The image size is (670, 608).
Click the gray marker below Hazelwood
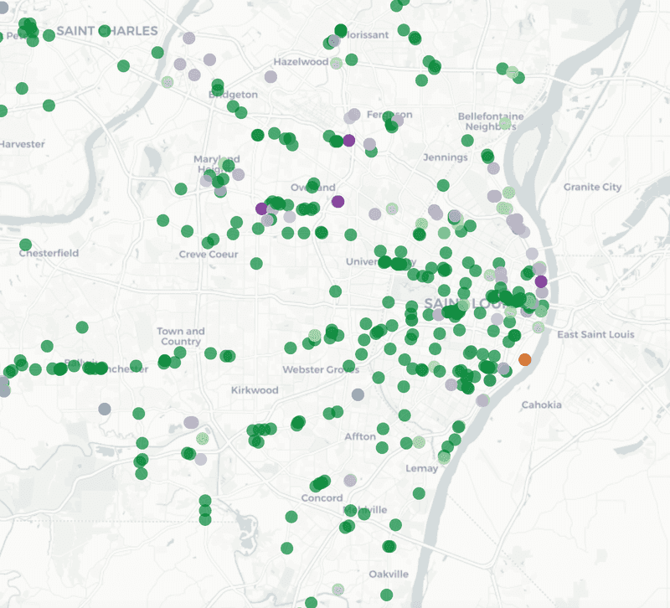(270, 78)
